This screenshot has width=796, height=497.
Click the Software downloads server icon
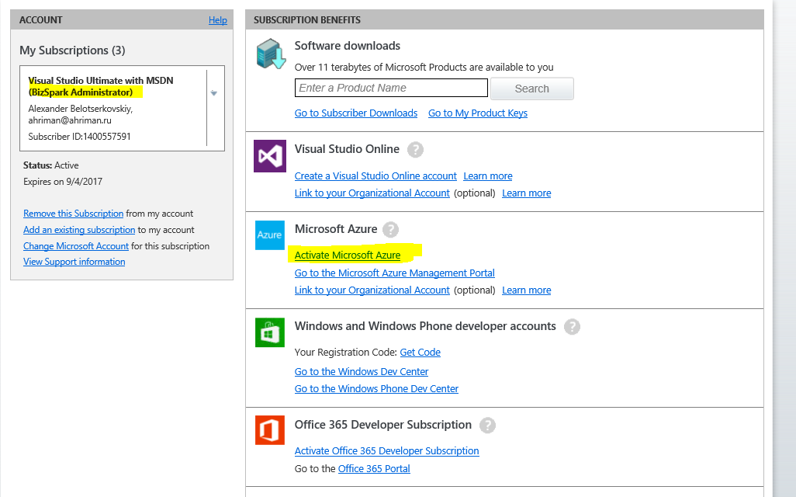[x=270, y=54]
